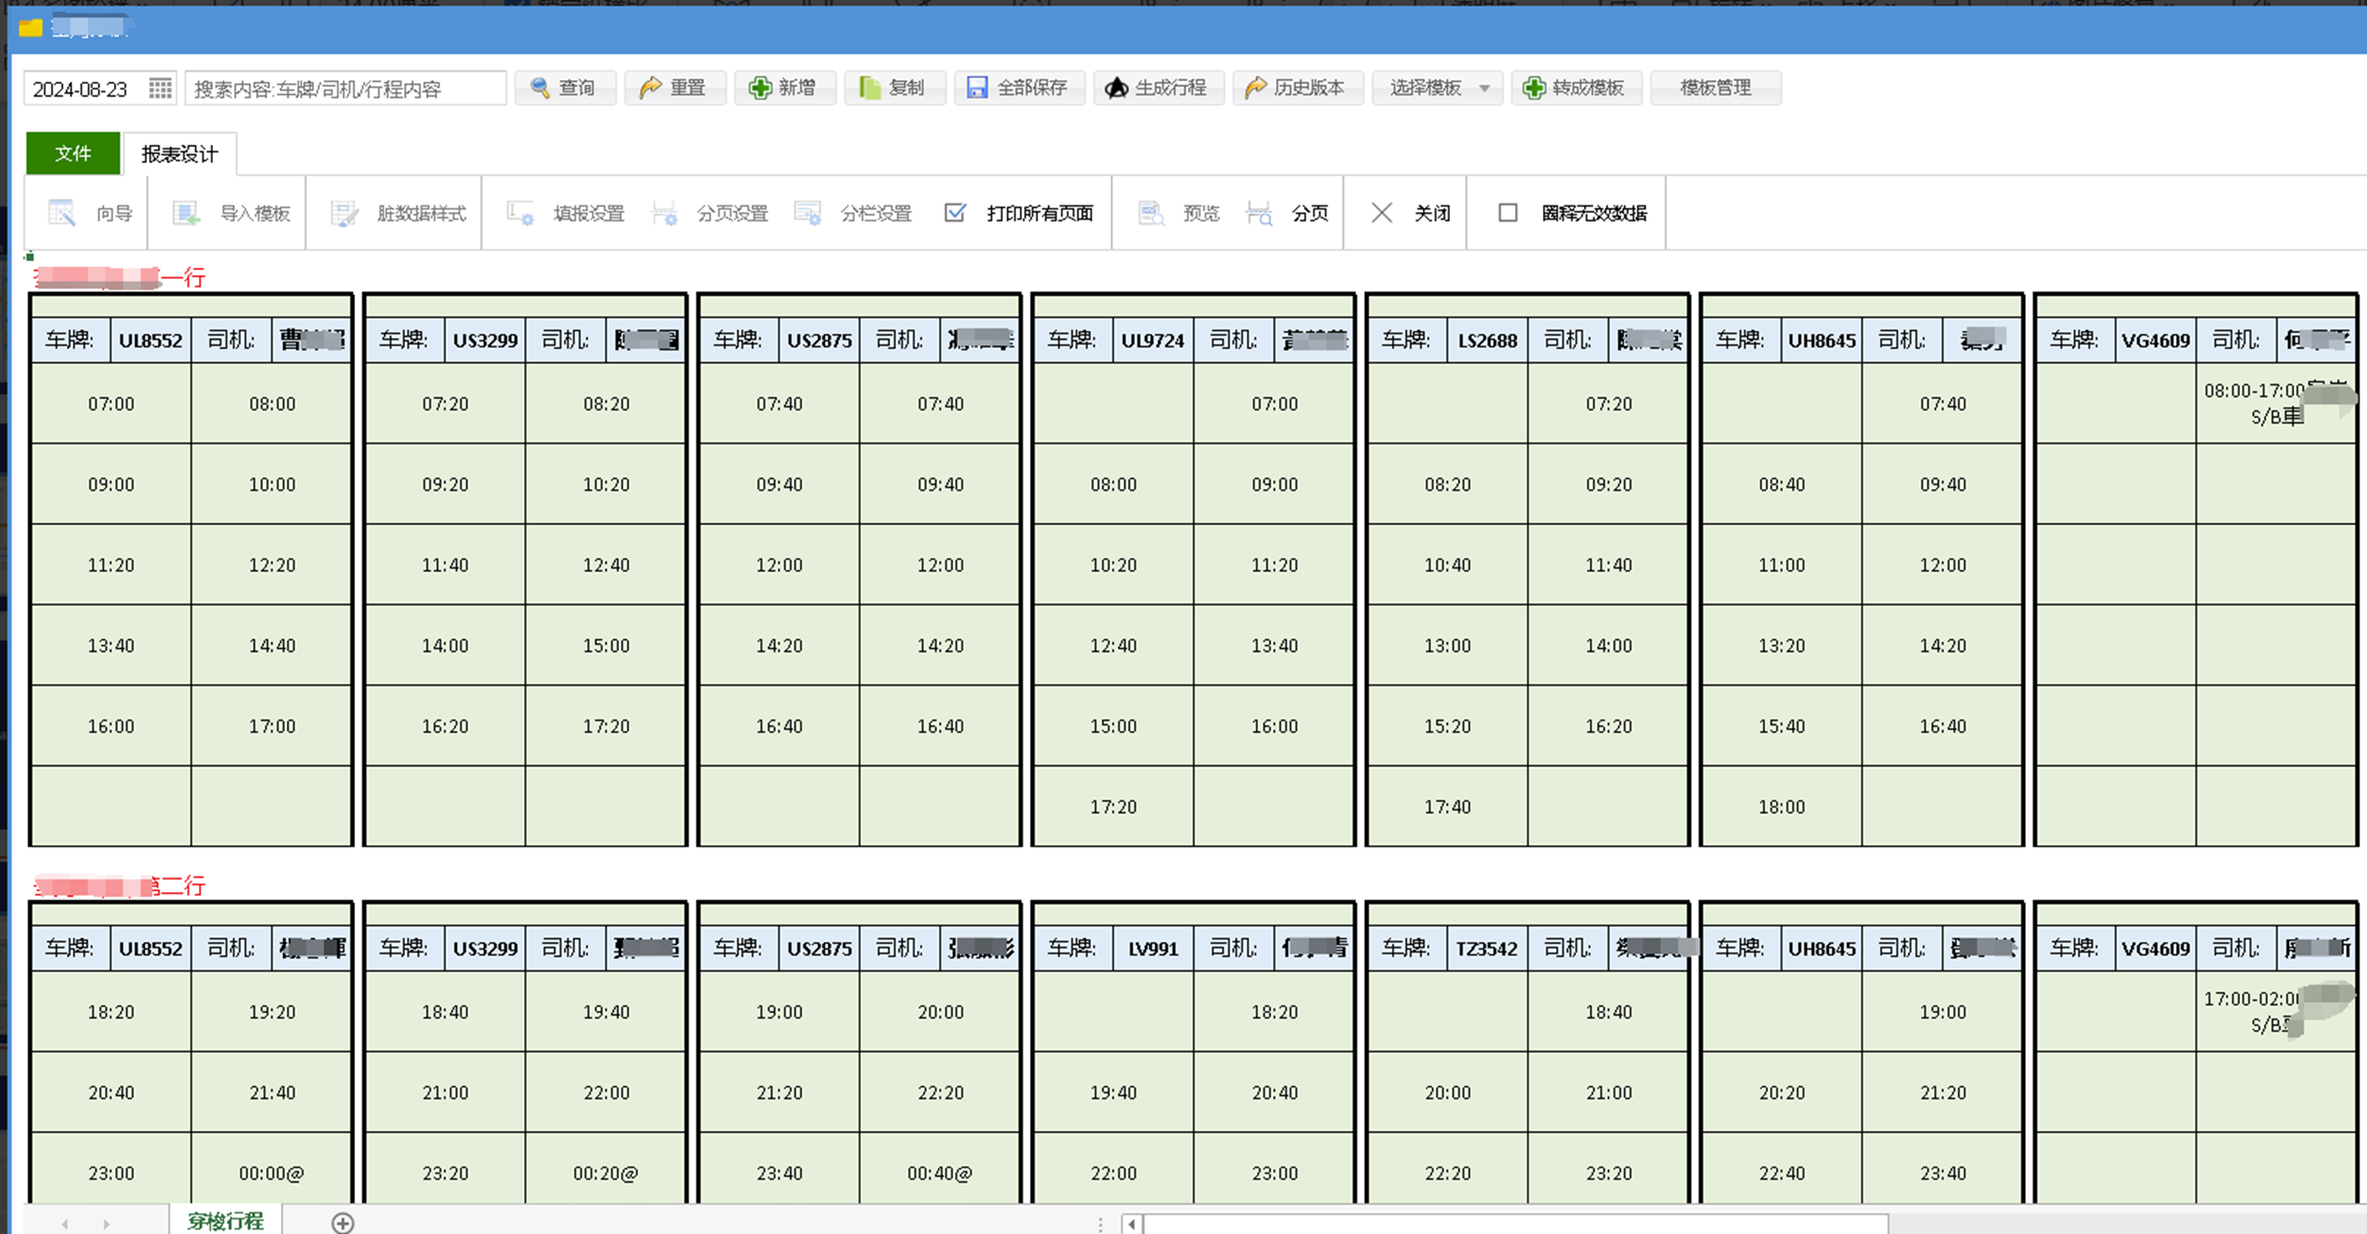Viewport: 2367px width, 1234px height.
Task: Click the 关闭 close report button
Action: pyautogui.click(x=1410, y=213)
